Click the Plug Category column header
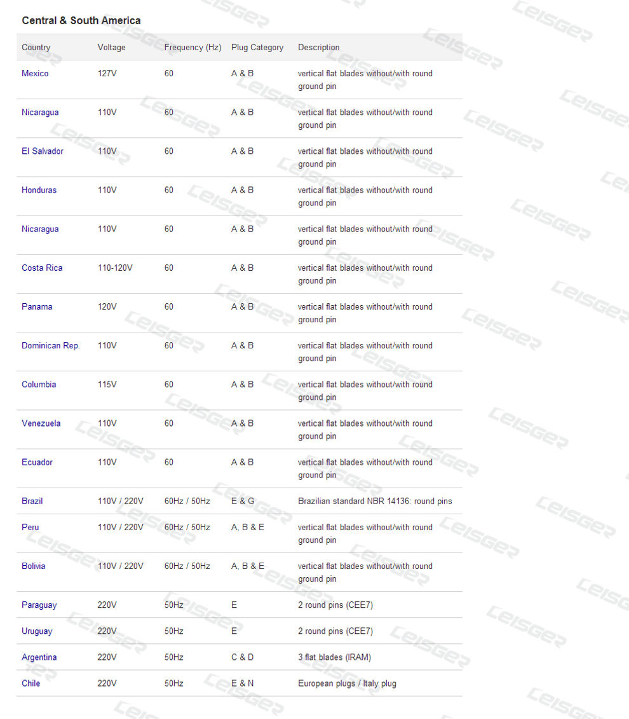 pos(257,48)
